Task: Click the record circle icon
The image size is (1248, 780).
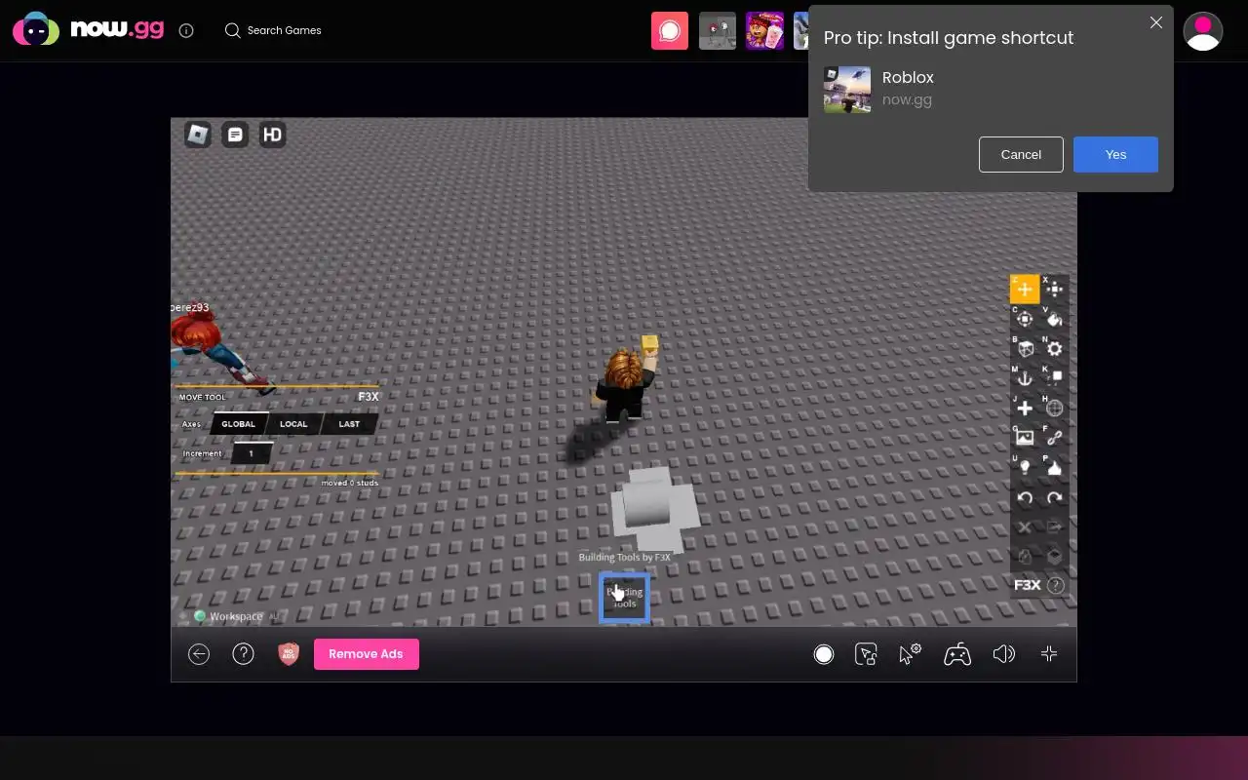Action: click(824, 654)
